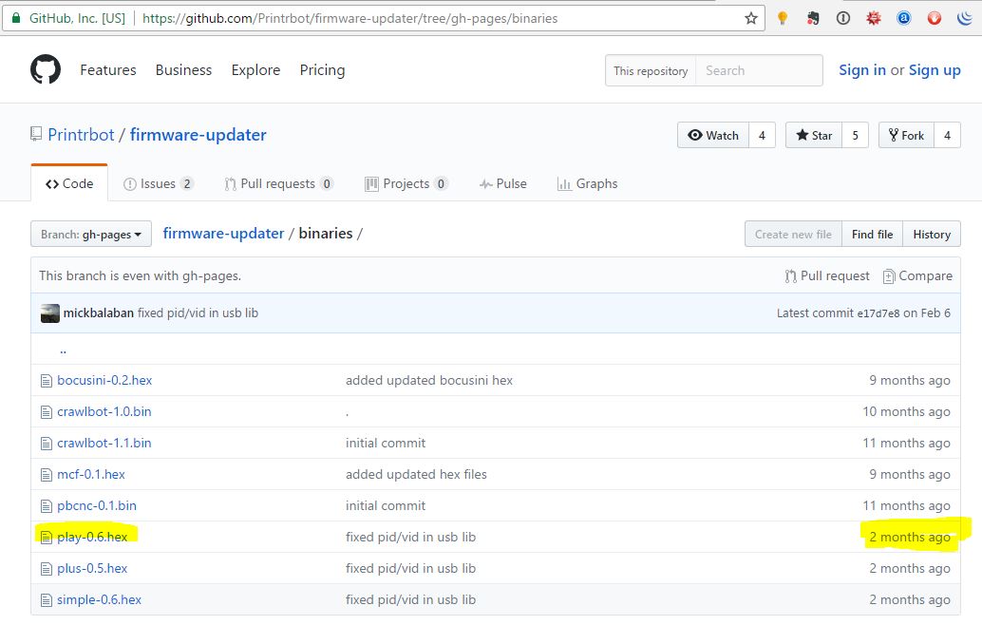Click the file icon beside pbcnc-0.1.bin
Viewport: 982px width, 625px height.
47,506
